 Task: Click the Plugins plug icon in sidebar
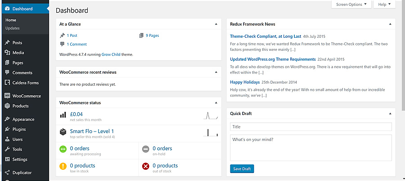pyautogui.click(x=7, y=129)
